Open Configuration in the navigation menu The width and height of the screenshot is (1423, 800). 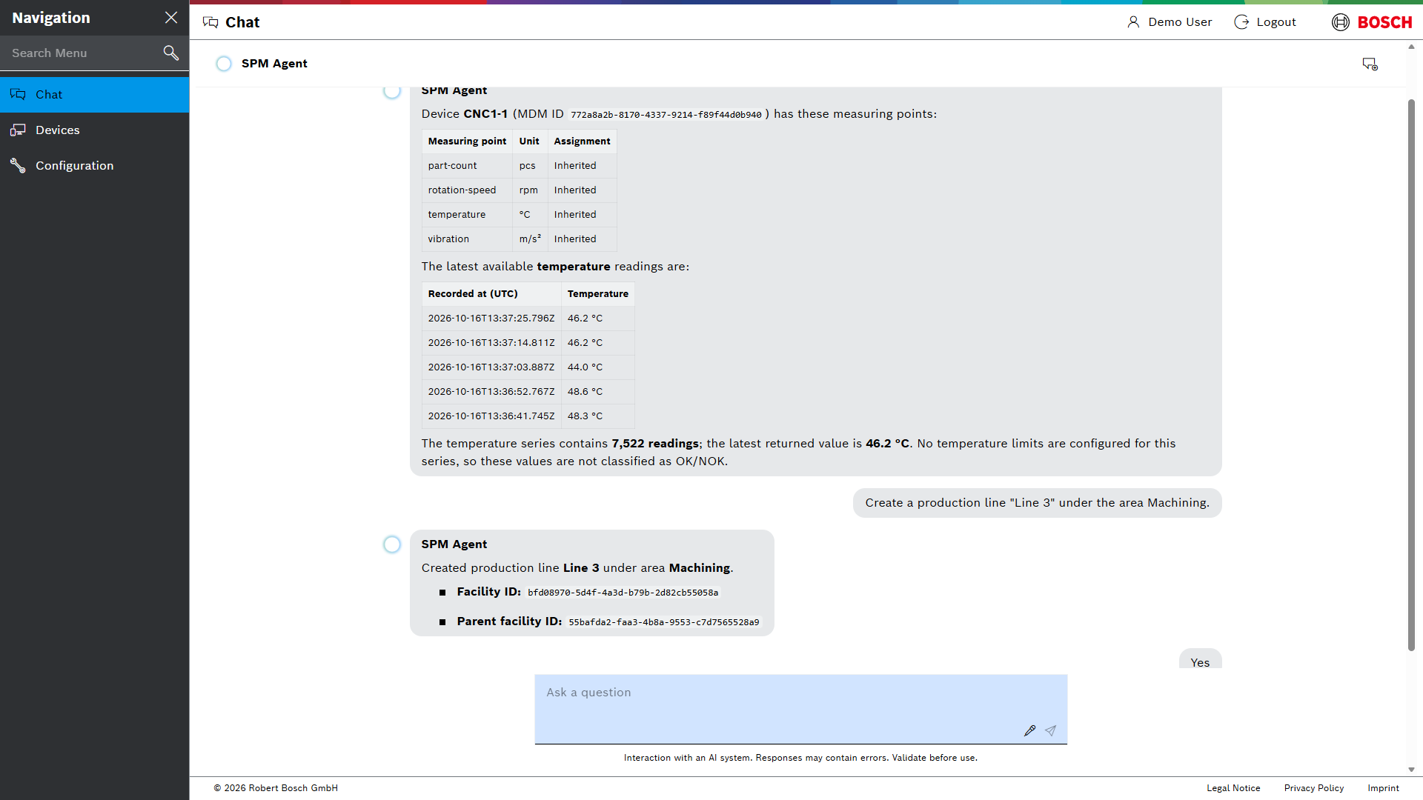pyautogui.click(x=95, y=166)
